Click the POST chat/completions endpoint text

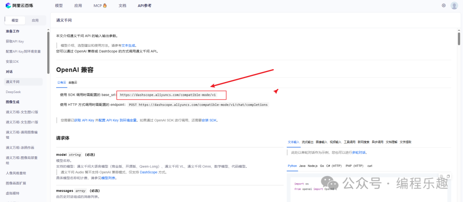coord(198,104)
